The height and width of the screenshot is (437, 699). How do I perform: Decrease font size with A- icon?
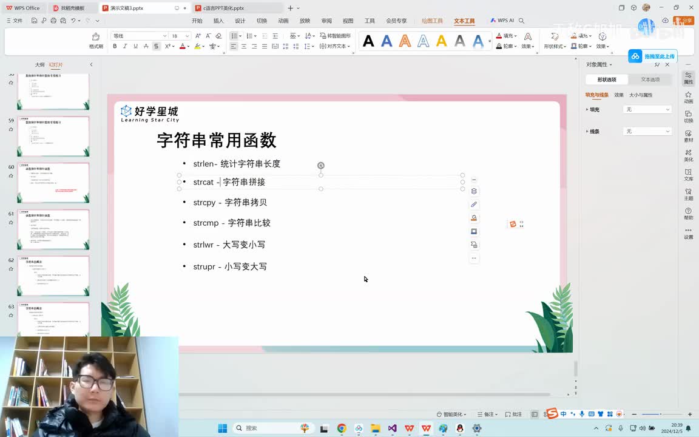coord(208,36)
